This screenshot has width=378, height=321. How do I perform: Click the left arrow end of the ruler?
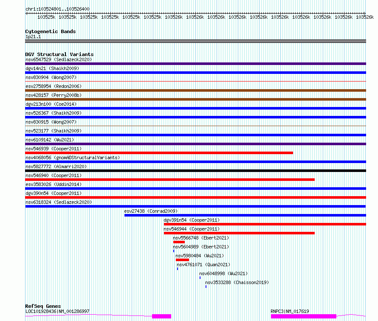coord(26,13)
